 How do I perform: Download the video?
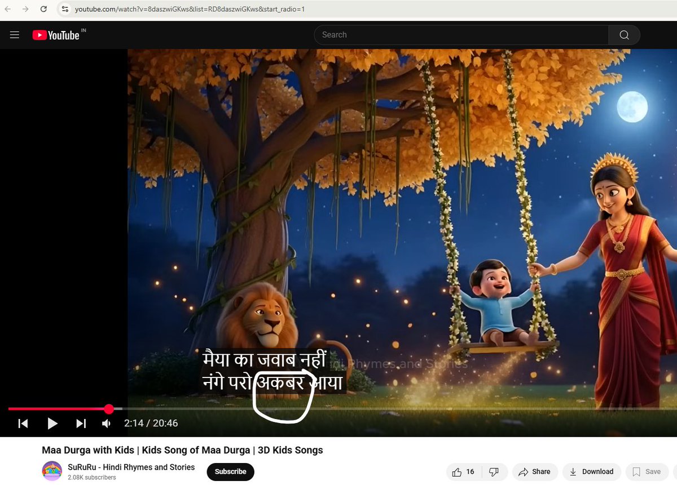coord(591,471)
